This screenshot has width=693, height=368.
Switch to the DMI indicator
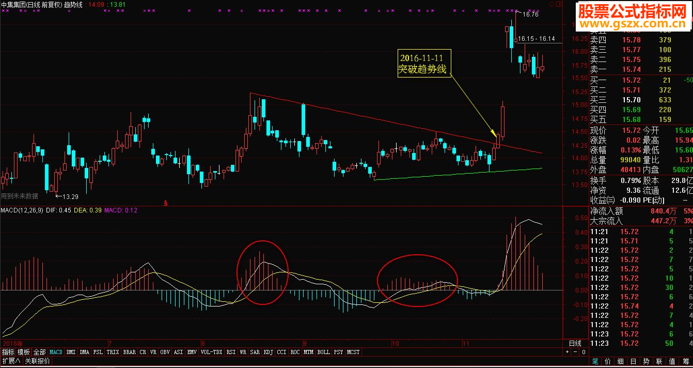tap(71, 352)
